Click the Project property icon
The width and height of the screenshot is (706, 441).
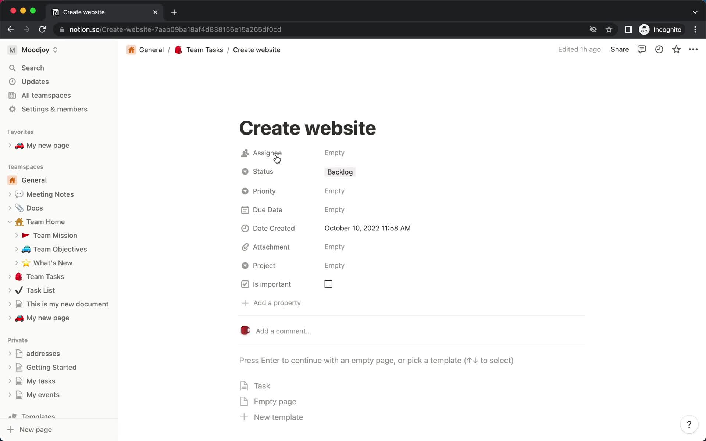245,265
